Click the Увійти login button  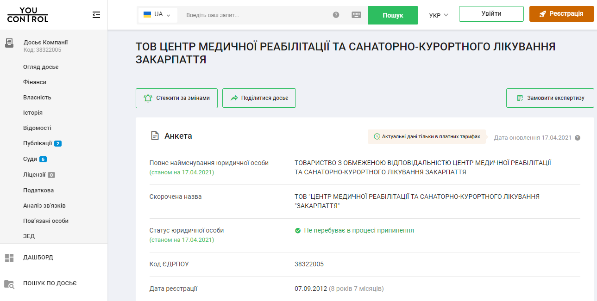point(491,14)
